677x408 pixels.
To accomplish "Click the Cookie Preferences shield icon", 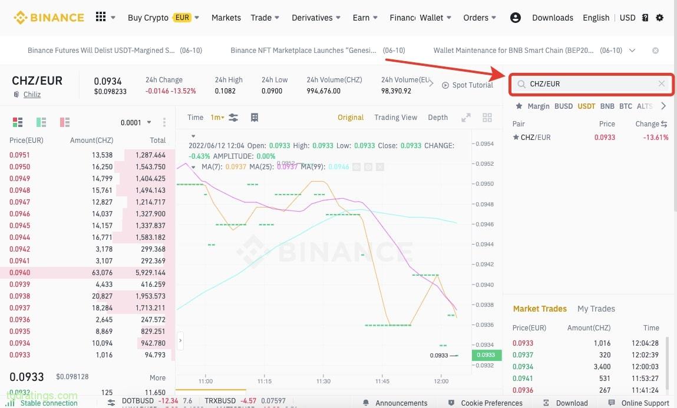I will pyautogui.click(x=451, y=403).
